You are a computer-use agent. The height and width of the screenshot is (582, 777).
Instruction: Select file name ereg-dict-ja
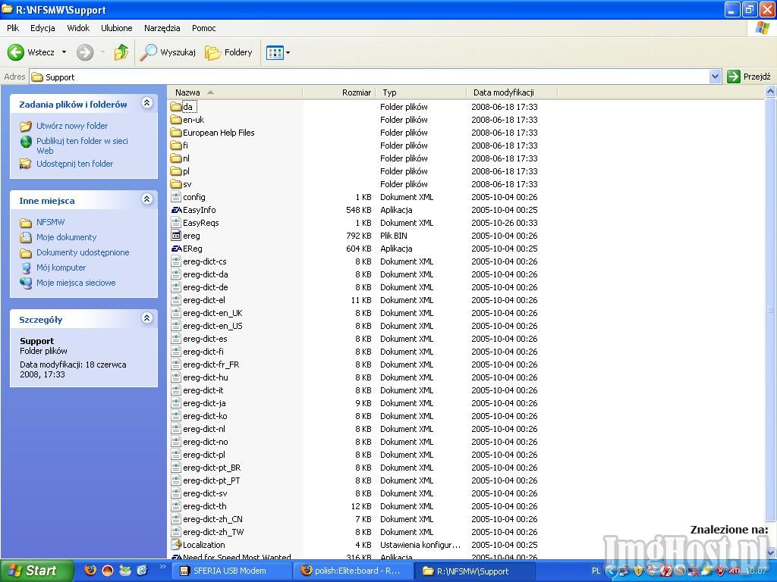[x=204, y=403]
